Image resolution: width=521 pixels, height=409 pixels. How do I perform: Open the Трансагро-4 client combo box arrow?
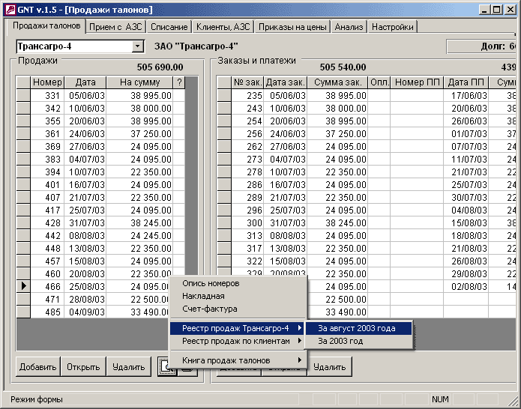point(137,46)
